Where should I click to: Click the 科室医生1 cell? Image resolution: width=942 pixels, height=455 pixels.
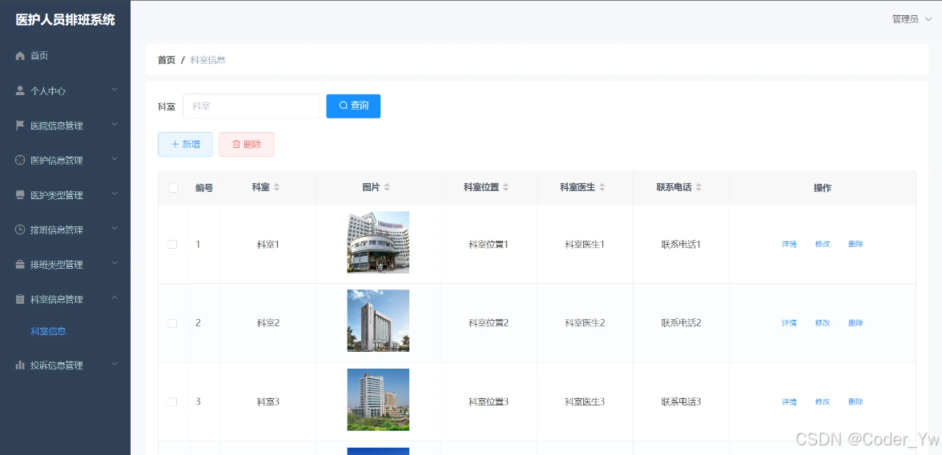point(585,245)
